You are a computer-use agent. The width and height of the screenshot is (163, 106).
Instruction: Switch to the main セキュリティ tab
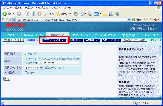pos(80,35)
